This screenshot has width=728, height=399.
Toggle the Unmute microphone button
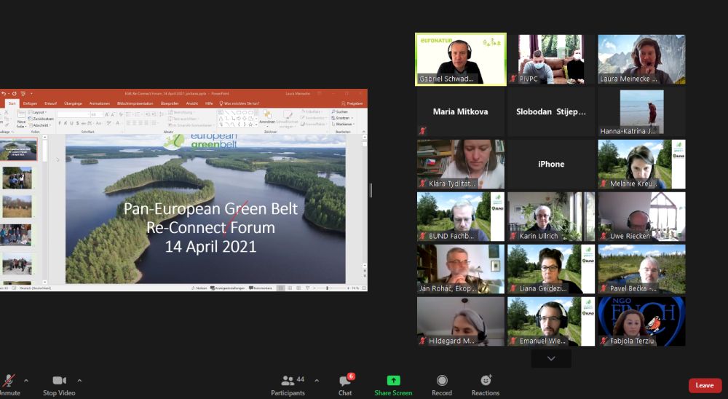9,385
